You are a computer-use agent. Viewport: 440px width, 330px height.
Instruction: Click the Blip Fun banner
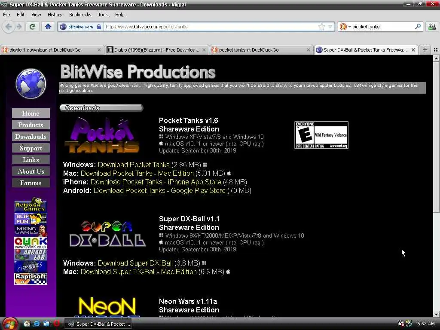(x=31, y=219)
